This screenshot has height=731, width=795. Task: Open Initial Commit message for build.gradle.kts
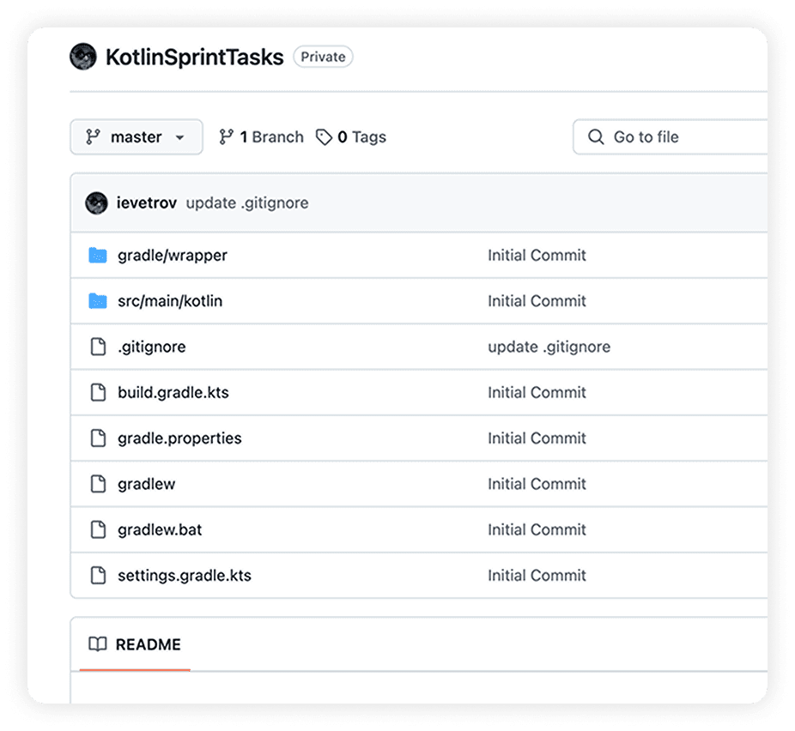[x=537, y=393]
